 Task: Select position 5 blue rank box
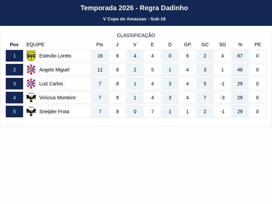pos(14,112)
